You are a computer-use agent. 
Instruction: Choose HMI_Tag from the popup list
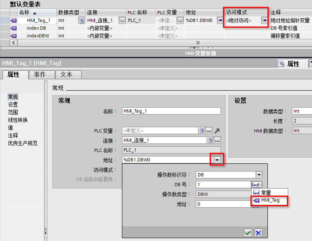click(x=270, y=200)
